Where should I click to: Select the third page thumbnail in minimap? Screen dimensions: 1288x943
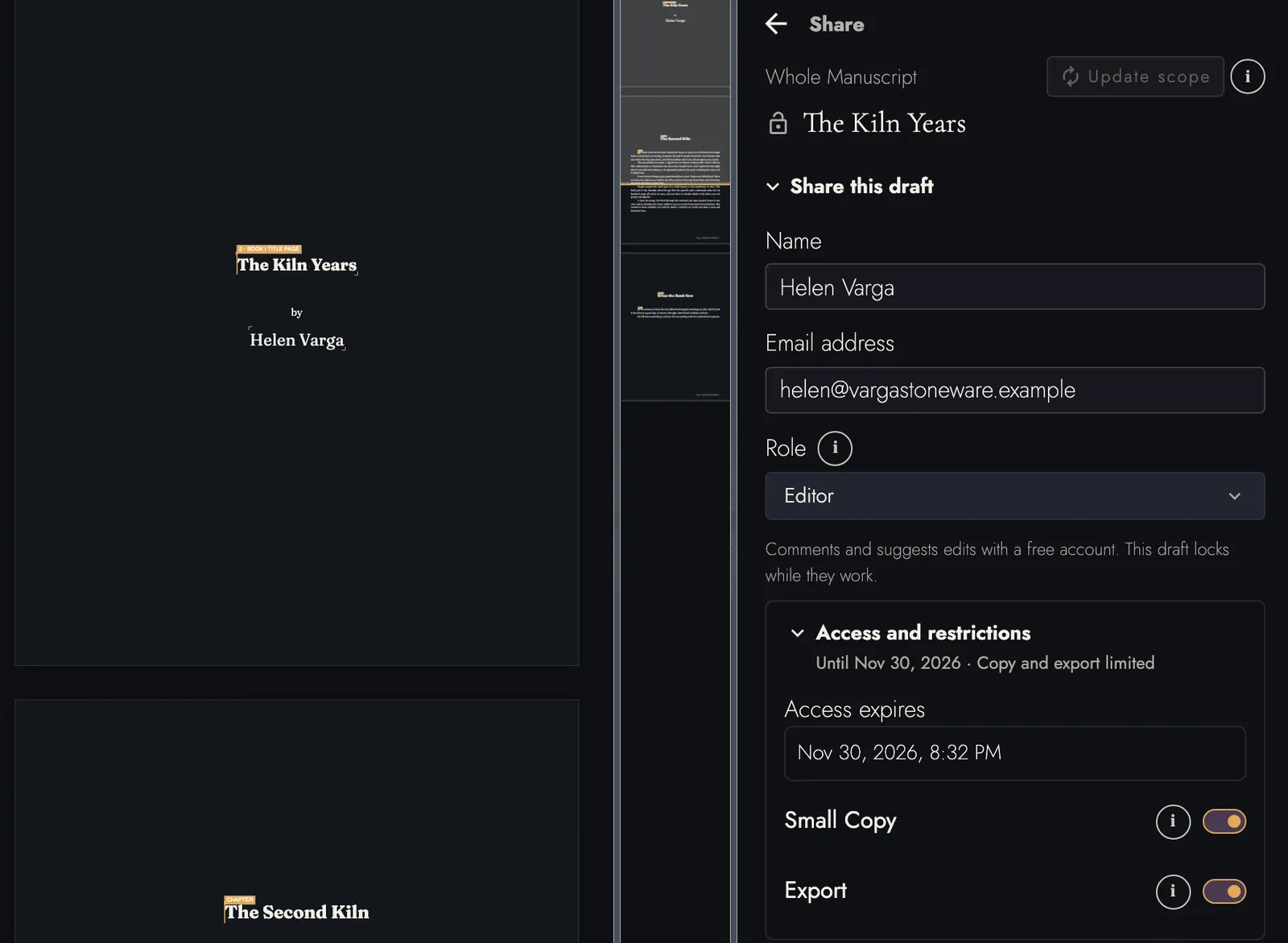tap(675, 327)
